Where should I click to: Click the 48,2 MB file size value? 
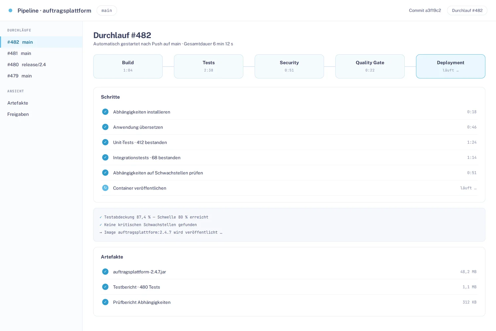468,272
